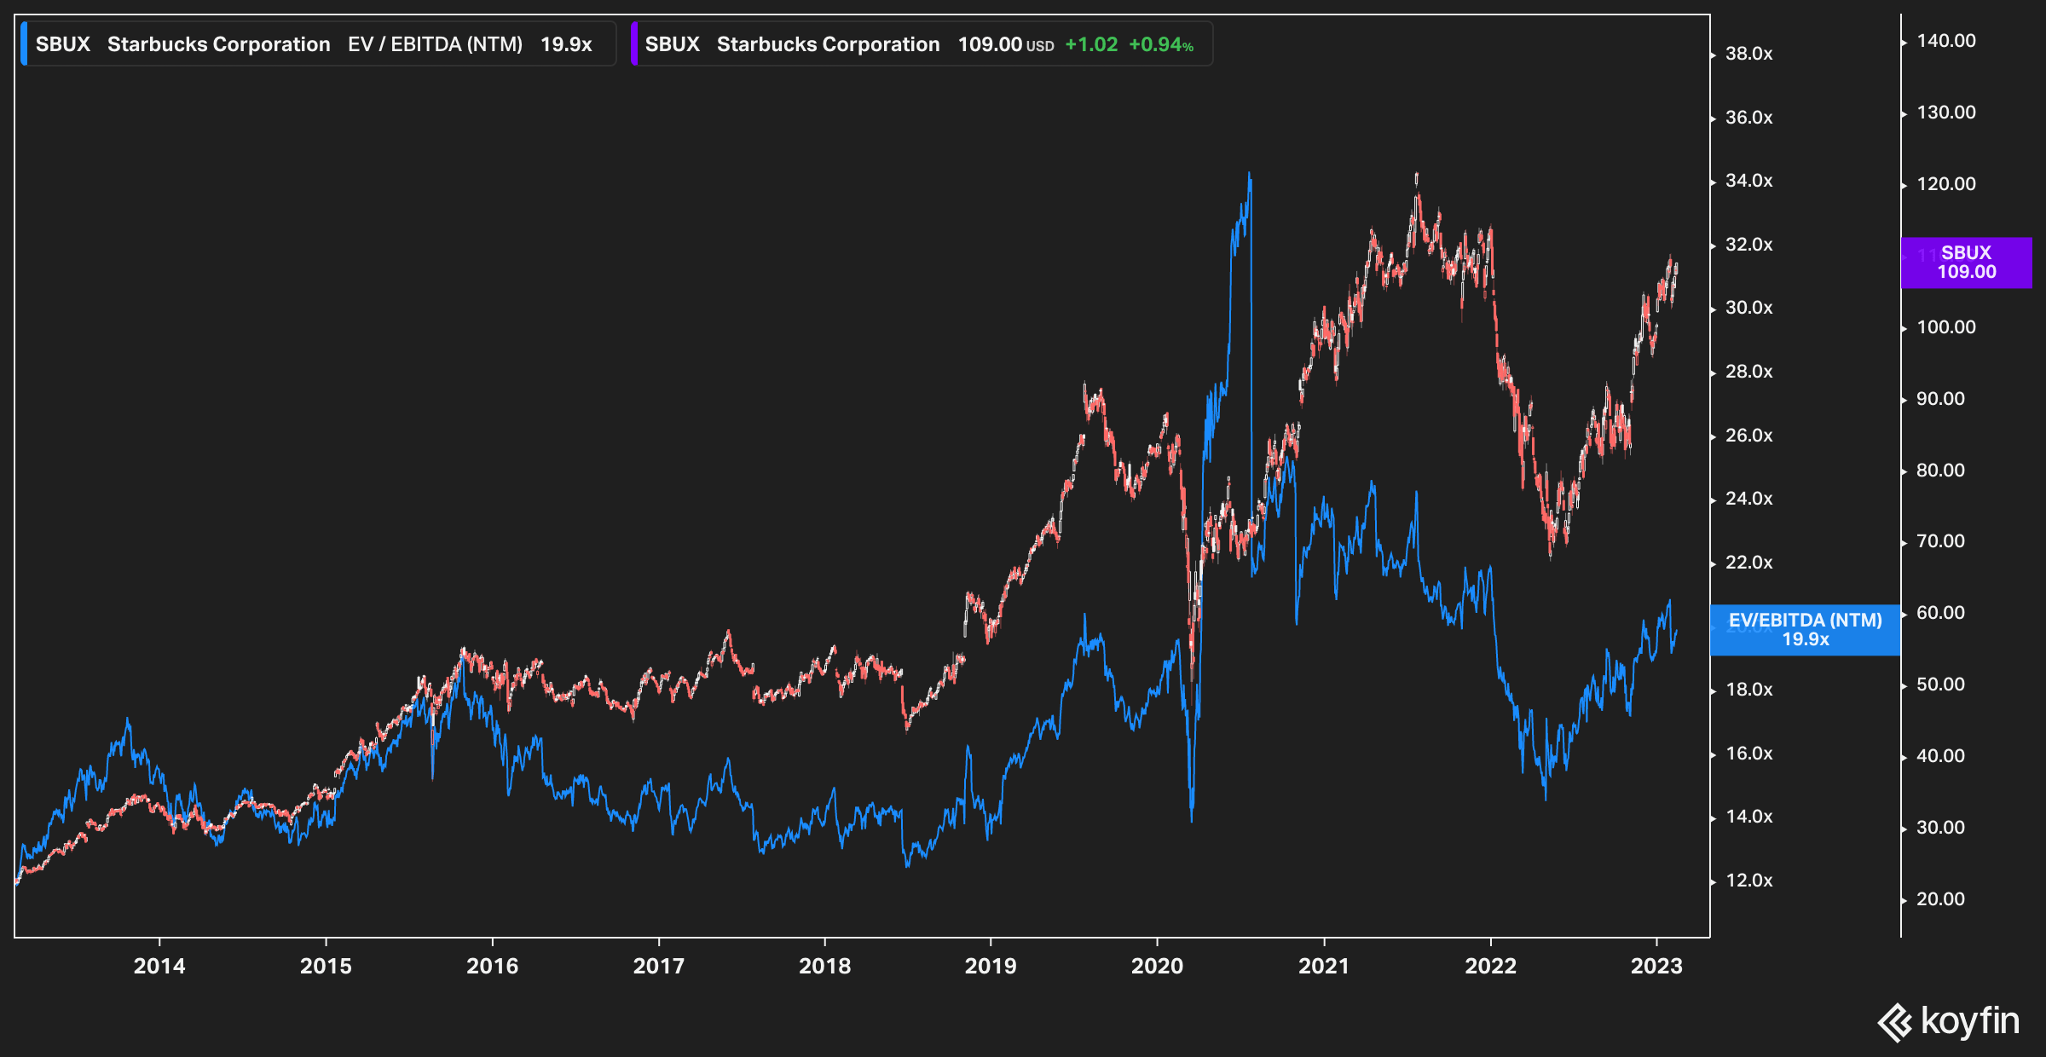Viewport: 2046px width, 1057px height.
Task: Click the 2018 label on the time axis
Action: pos(824,967)
